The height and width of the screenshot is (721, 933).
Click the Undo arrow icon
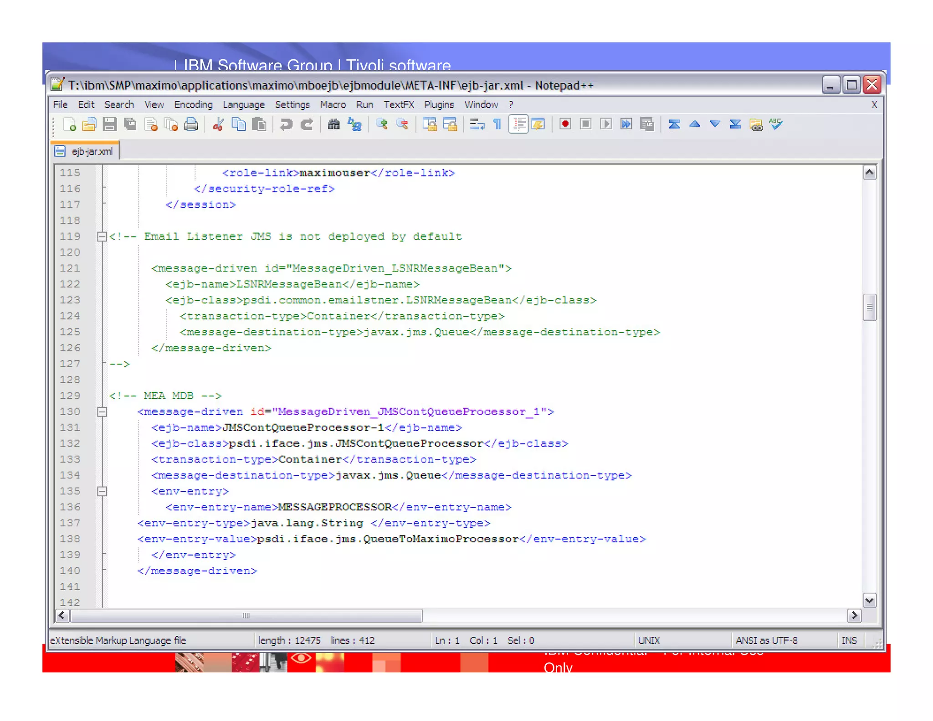pos(286,124)
